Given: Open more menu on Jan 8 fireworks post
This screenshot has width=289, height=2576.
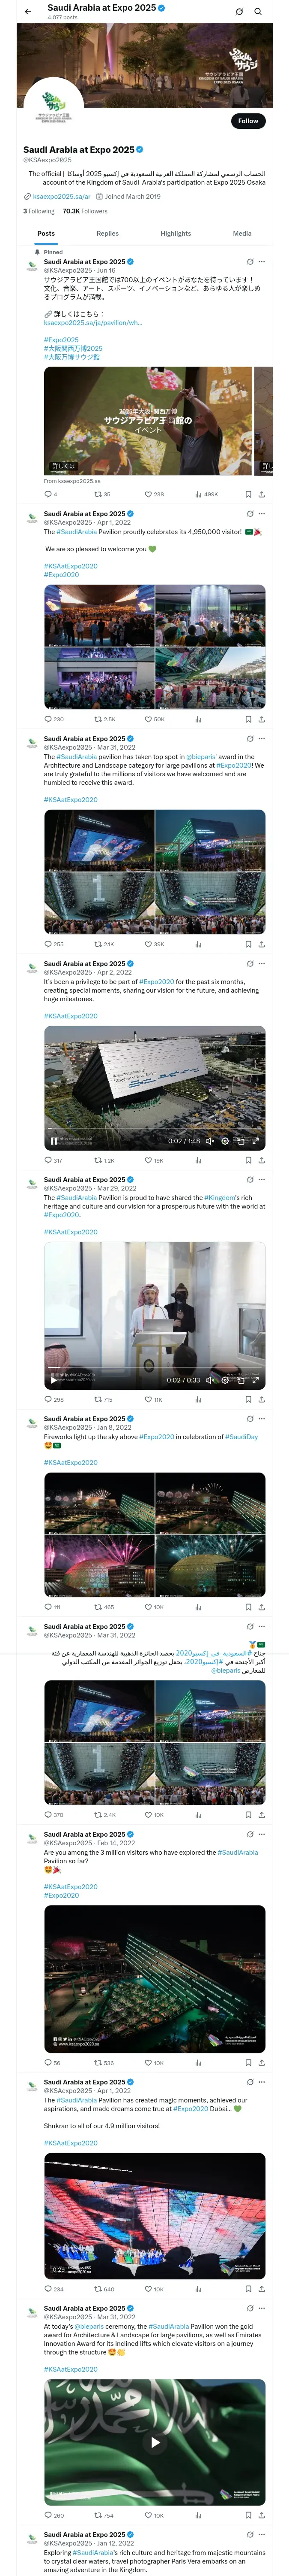Looking at the screenshot, I should pos(262,1419).
